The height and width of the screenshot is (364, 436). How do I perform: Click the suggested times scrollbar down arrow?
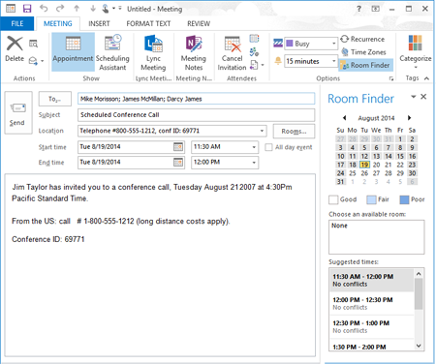tap(419, 346)
